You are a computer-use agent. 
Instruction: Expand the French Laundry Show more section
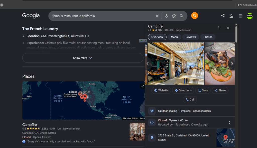tap(83, 58)
